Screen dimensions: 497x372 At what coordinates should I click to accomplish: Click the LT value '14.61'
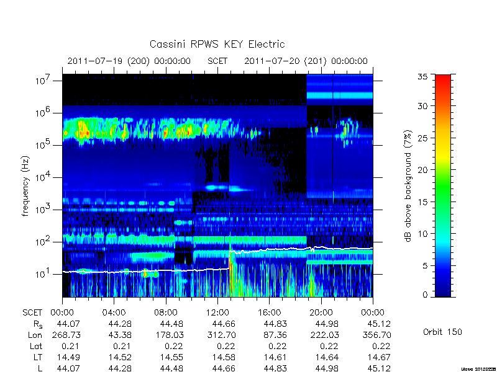(275, 357)
